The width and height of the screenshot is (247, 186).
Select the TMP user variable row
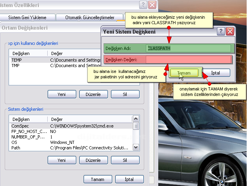[x=16, y=66]
